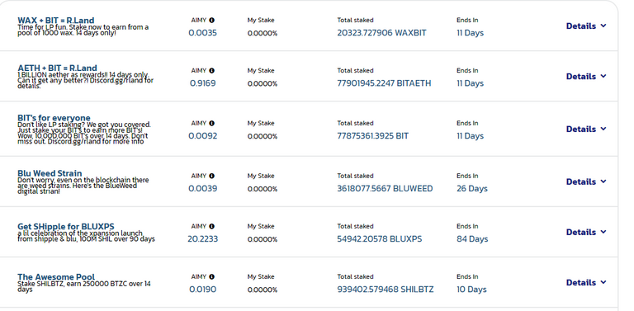
Task: Click AIMY info icon for AETH + BIT pool
Action: pyautogui.click(x=212, y=71)
